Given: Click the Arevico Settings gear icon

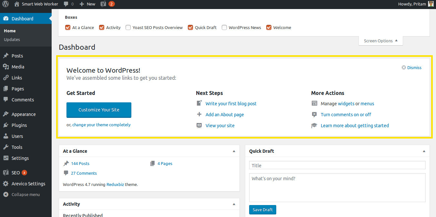Looking at the screenshot, I should coord(6,183).
